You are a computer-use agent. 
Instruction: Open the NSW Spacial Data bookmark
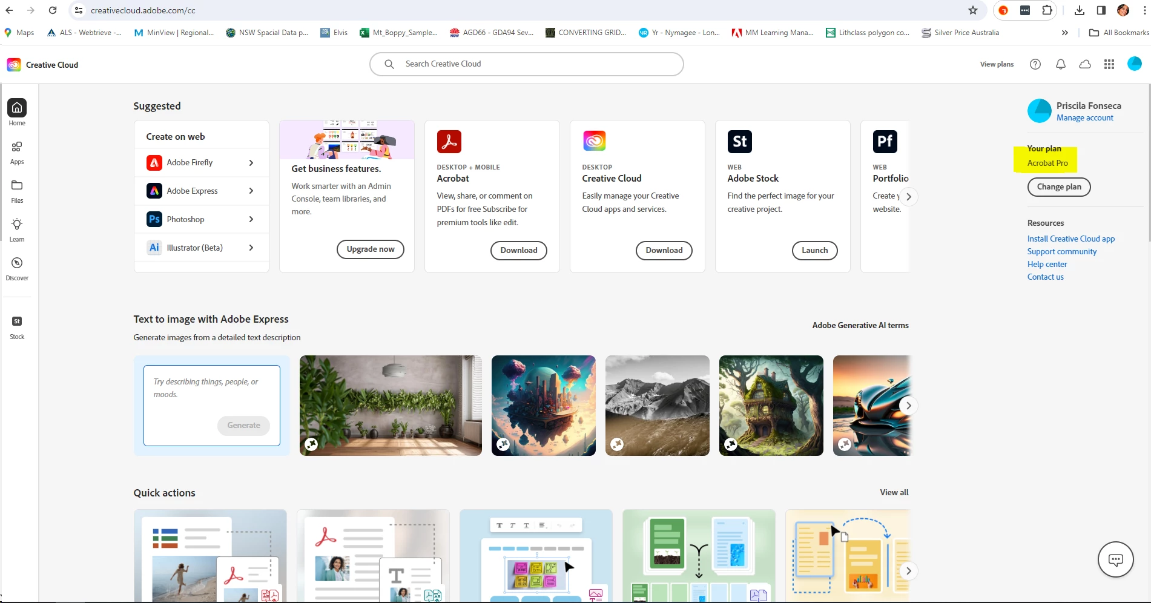click(x=267, y=33)
